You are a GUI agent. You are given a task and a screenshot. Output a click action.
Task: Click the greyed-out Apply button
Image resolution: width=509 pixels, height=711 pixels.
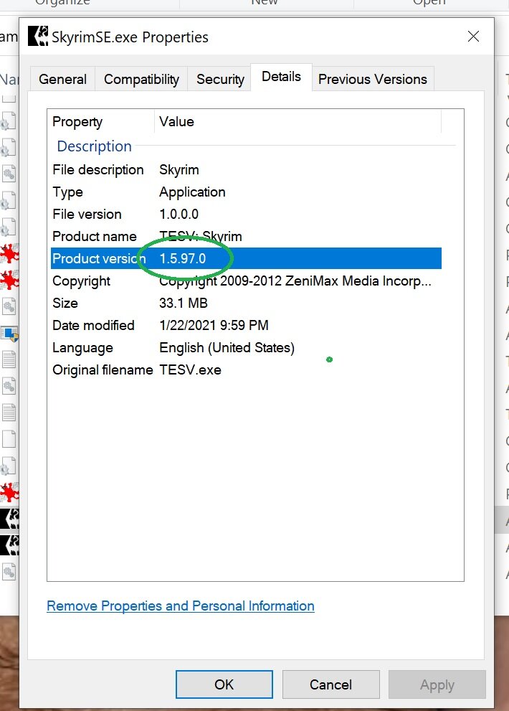(x=437, y=684)
